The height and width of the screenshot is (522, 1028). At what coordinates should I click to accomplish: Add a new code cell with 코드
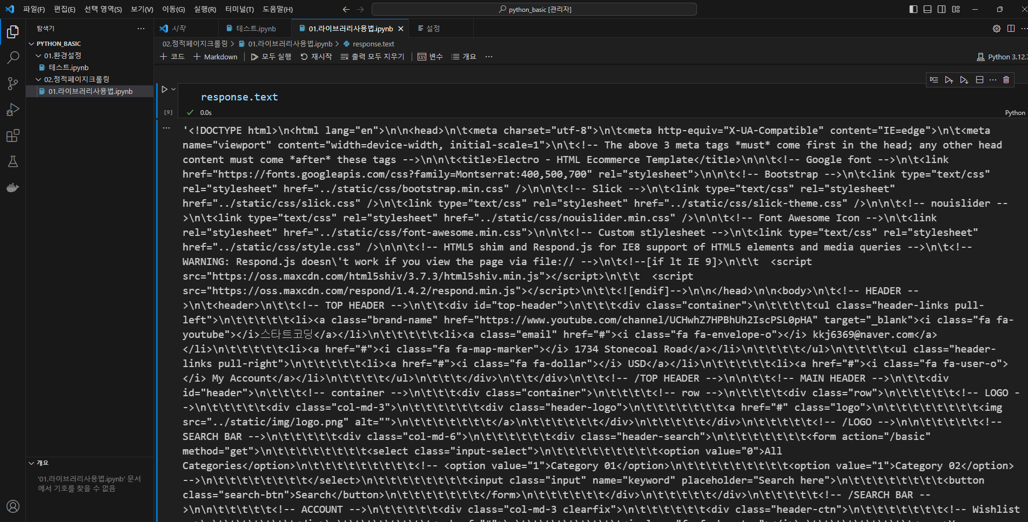172,57
